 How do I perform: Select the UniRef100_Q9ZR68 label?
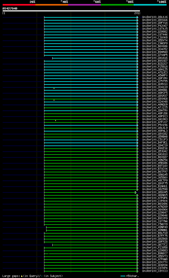click(x=155, y=239)
